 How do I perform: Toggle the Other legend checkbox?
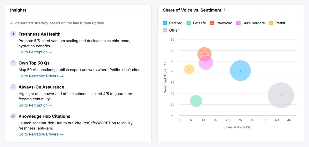165,30
